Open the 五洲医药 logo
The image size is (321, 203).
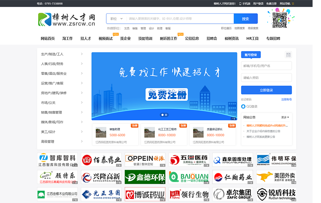189,160
